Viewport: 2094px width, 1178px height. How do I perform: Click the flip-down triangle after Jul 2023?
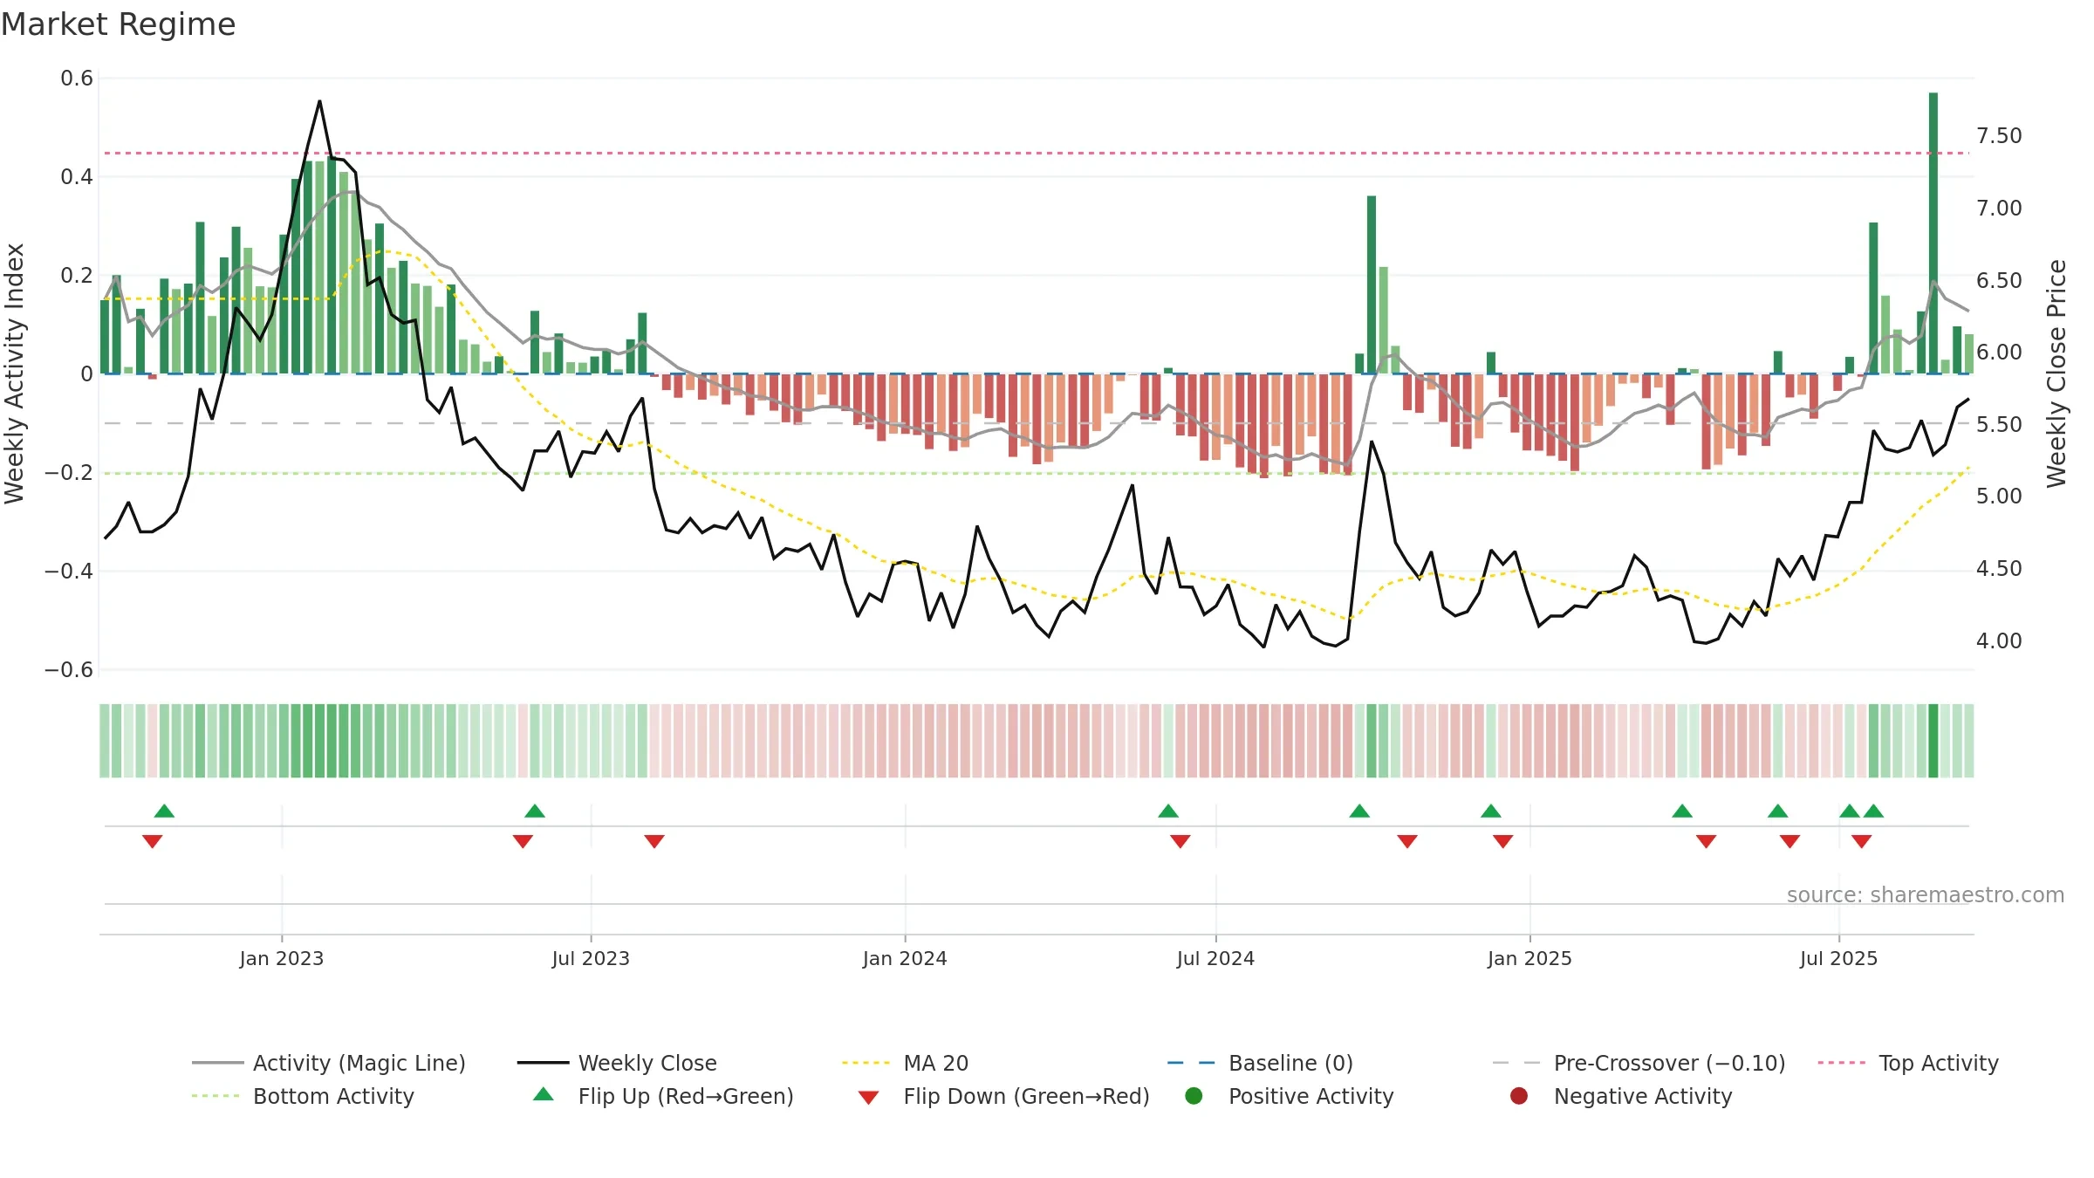(654, 841)
